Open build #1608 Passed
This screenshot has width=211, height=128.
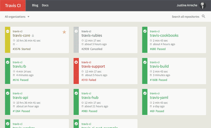point(159,80)
